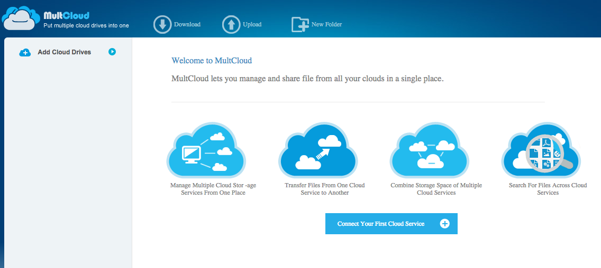The height and width of the screenshot is (268, 601).
Task: Select the Upload text label in toolbar
Action: pyautogui.click(x=252, y=24)
